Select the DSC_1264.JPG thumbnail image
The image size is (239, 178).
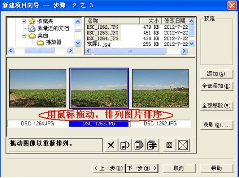(38, 88)
